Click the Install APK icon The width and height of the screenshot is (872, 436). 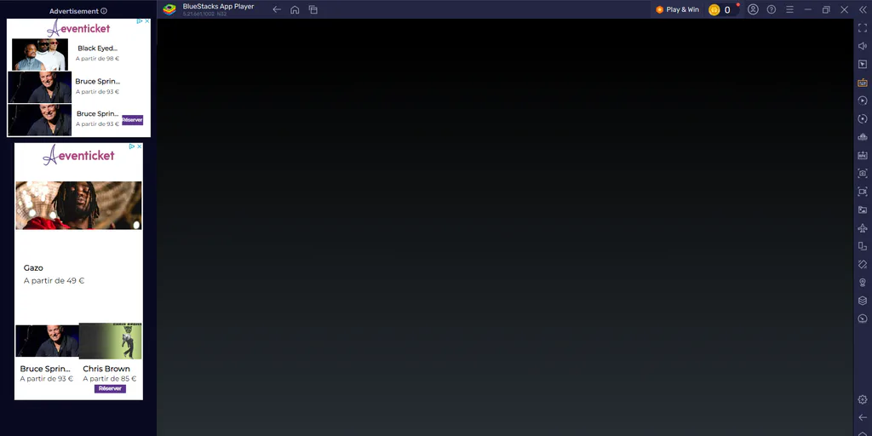coord(863,155)
